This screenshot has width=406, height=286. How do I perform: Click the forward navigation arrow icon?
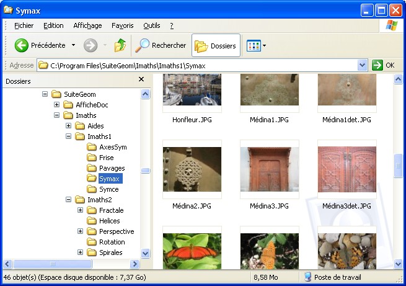pyautogui.click(x=90, y=45)
